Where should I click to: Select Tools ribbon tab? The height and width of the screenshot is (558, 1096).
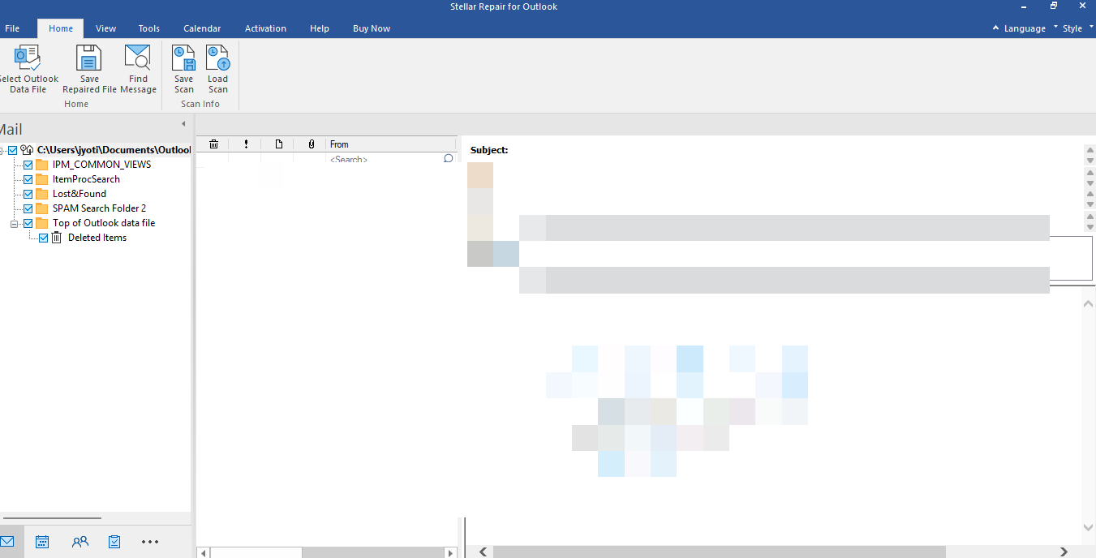pos(149,28)
